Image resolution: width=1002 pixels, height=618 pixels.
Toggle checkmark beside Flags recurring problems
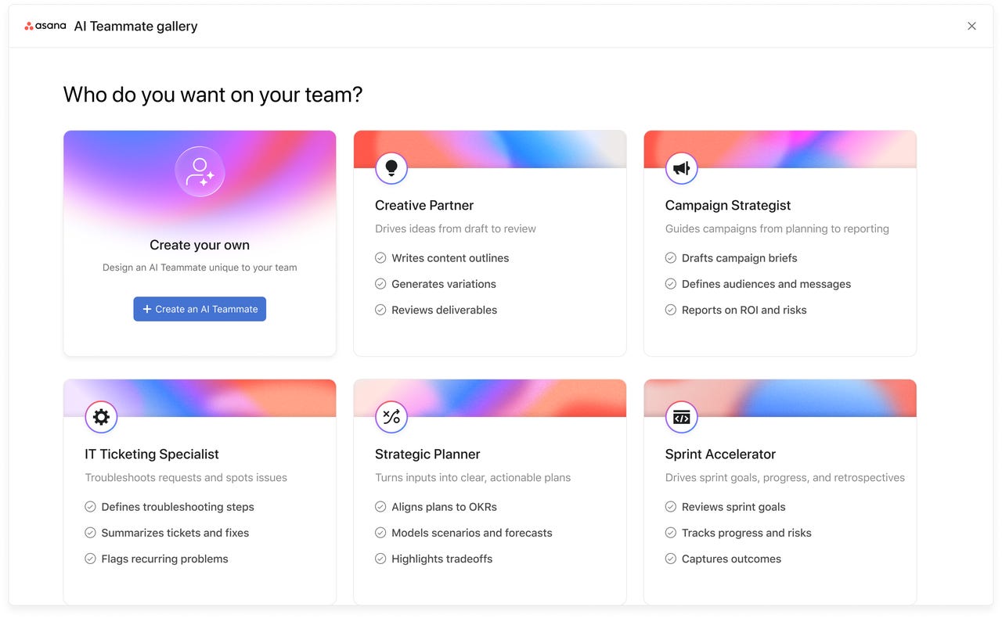[89, 559]
